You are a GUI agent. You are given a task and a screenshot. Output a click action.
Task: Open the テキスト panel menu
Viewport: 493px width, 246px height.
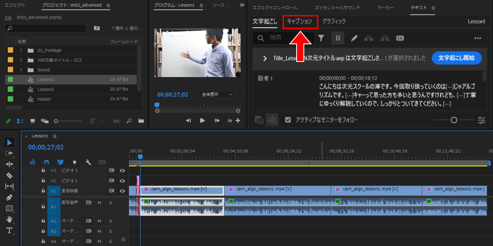(x=433, y=8)
